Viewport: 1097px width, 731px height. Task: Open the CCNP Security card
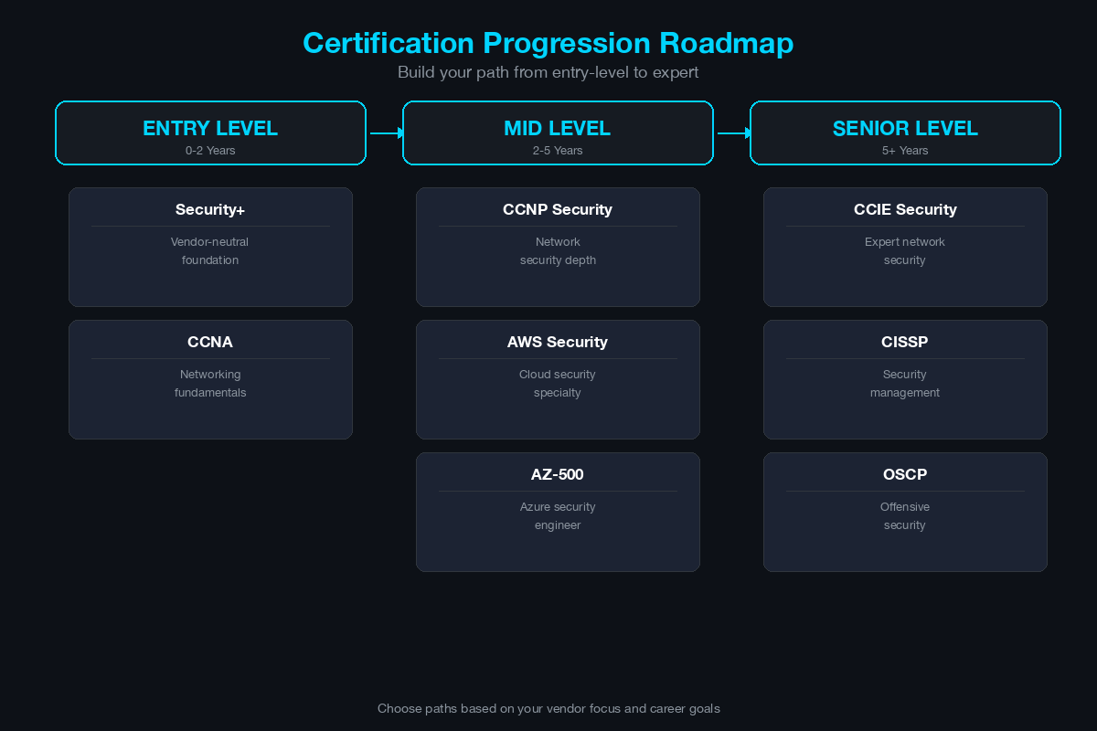tap(558, 247)
